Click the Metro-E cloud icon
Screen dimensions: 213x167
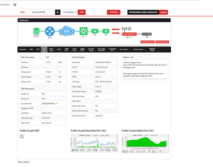[x=67, y=31]
